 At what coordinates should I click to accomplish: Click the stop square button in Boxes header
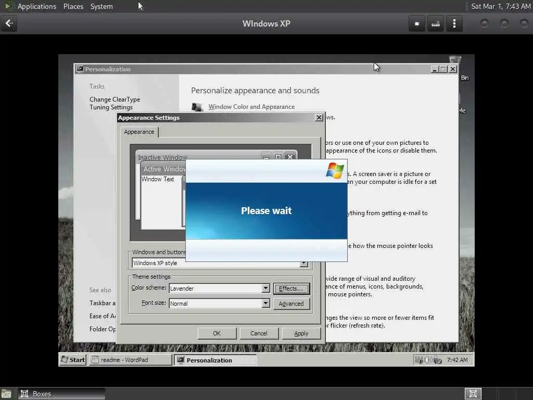(x=417, y=24)
